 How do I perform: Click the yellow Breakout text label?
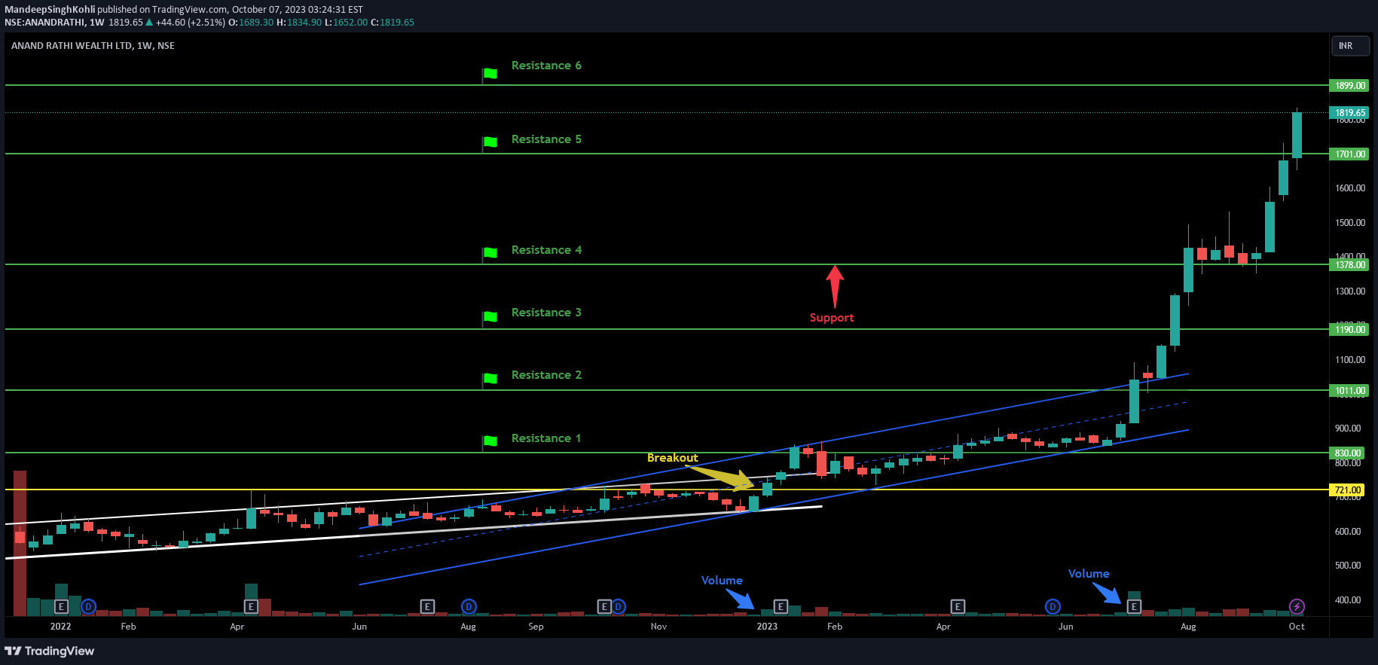[x=672, y=458]
